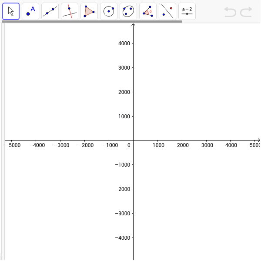This screenshot has width=261, height=261.
Task: Click y-axis label −4000
Action: (x=123, y=238)
